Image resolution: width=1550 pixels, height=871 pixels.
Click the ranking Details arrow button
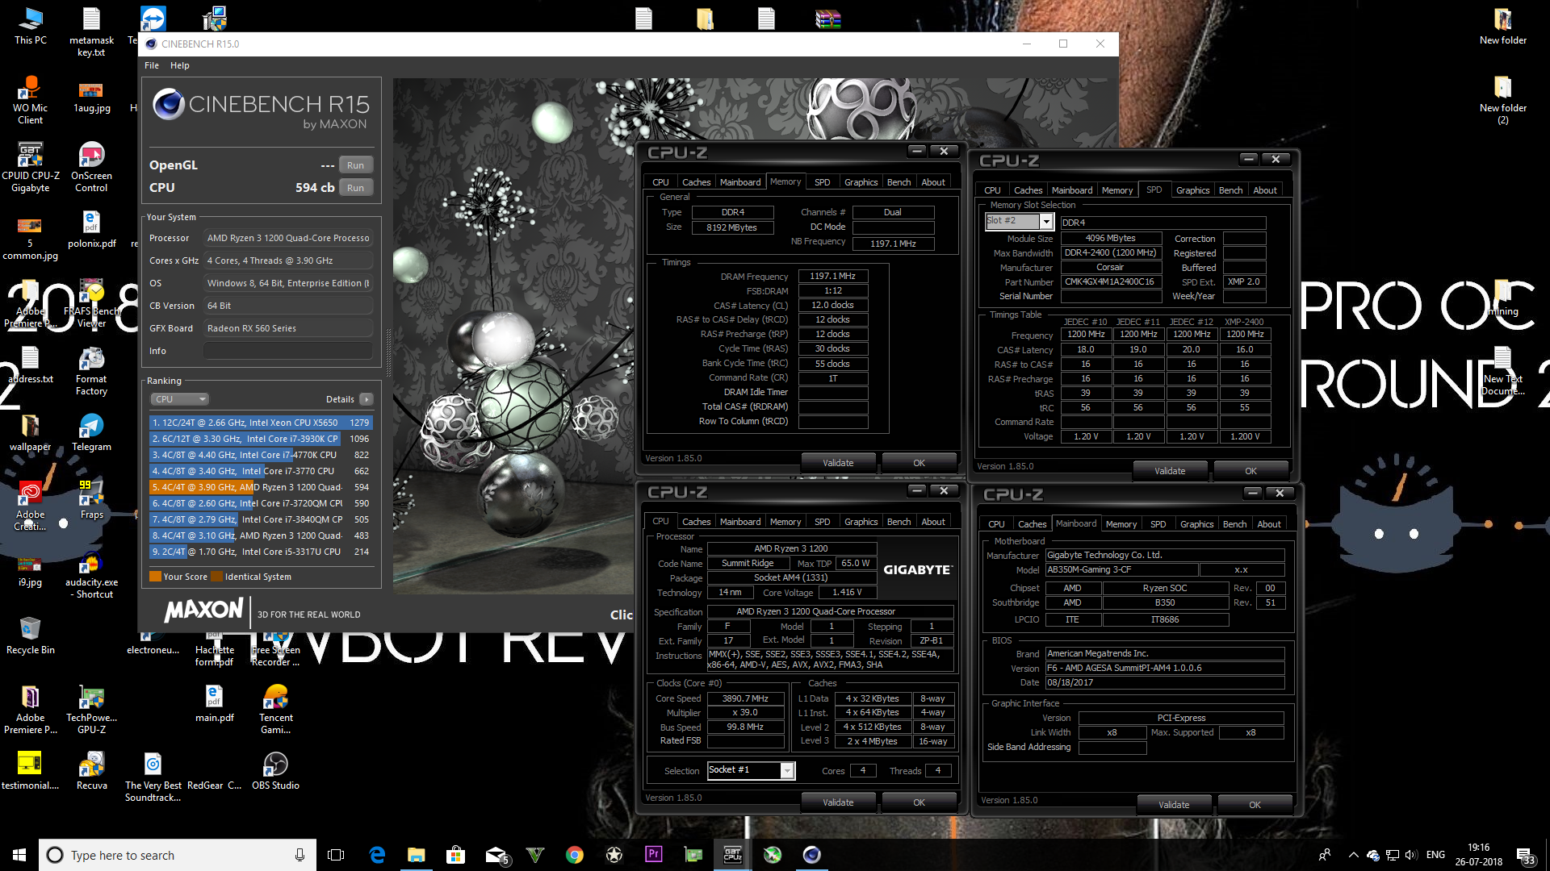tap(366, 399)
